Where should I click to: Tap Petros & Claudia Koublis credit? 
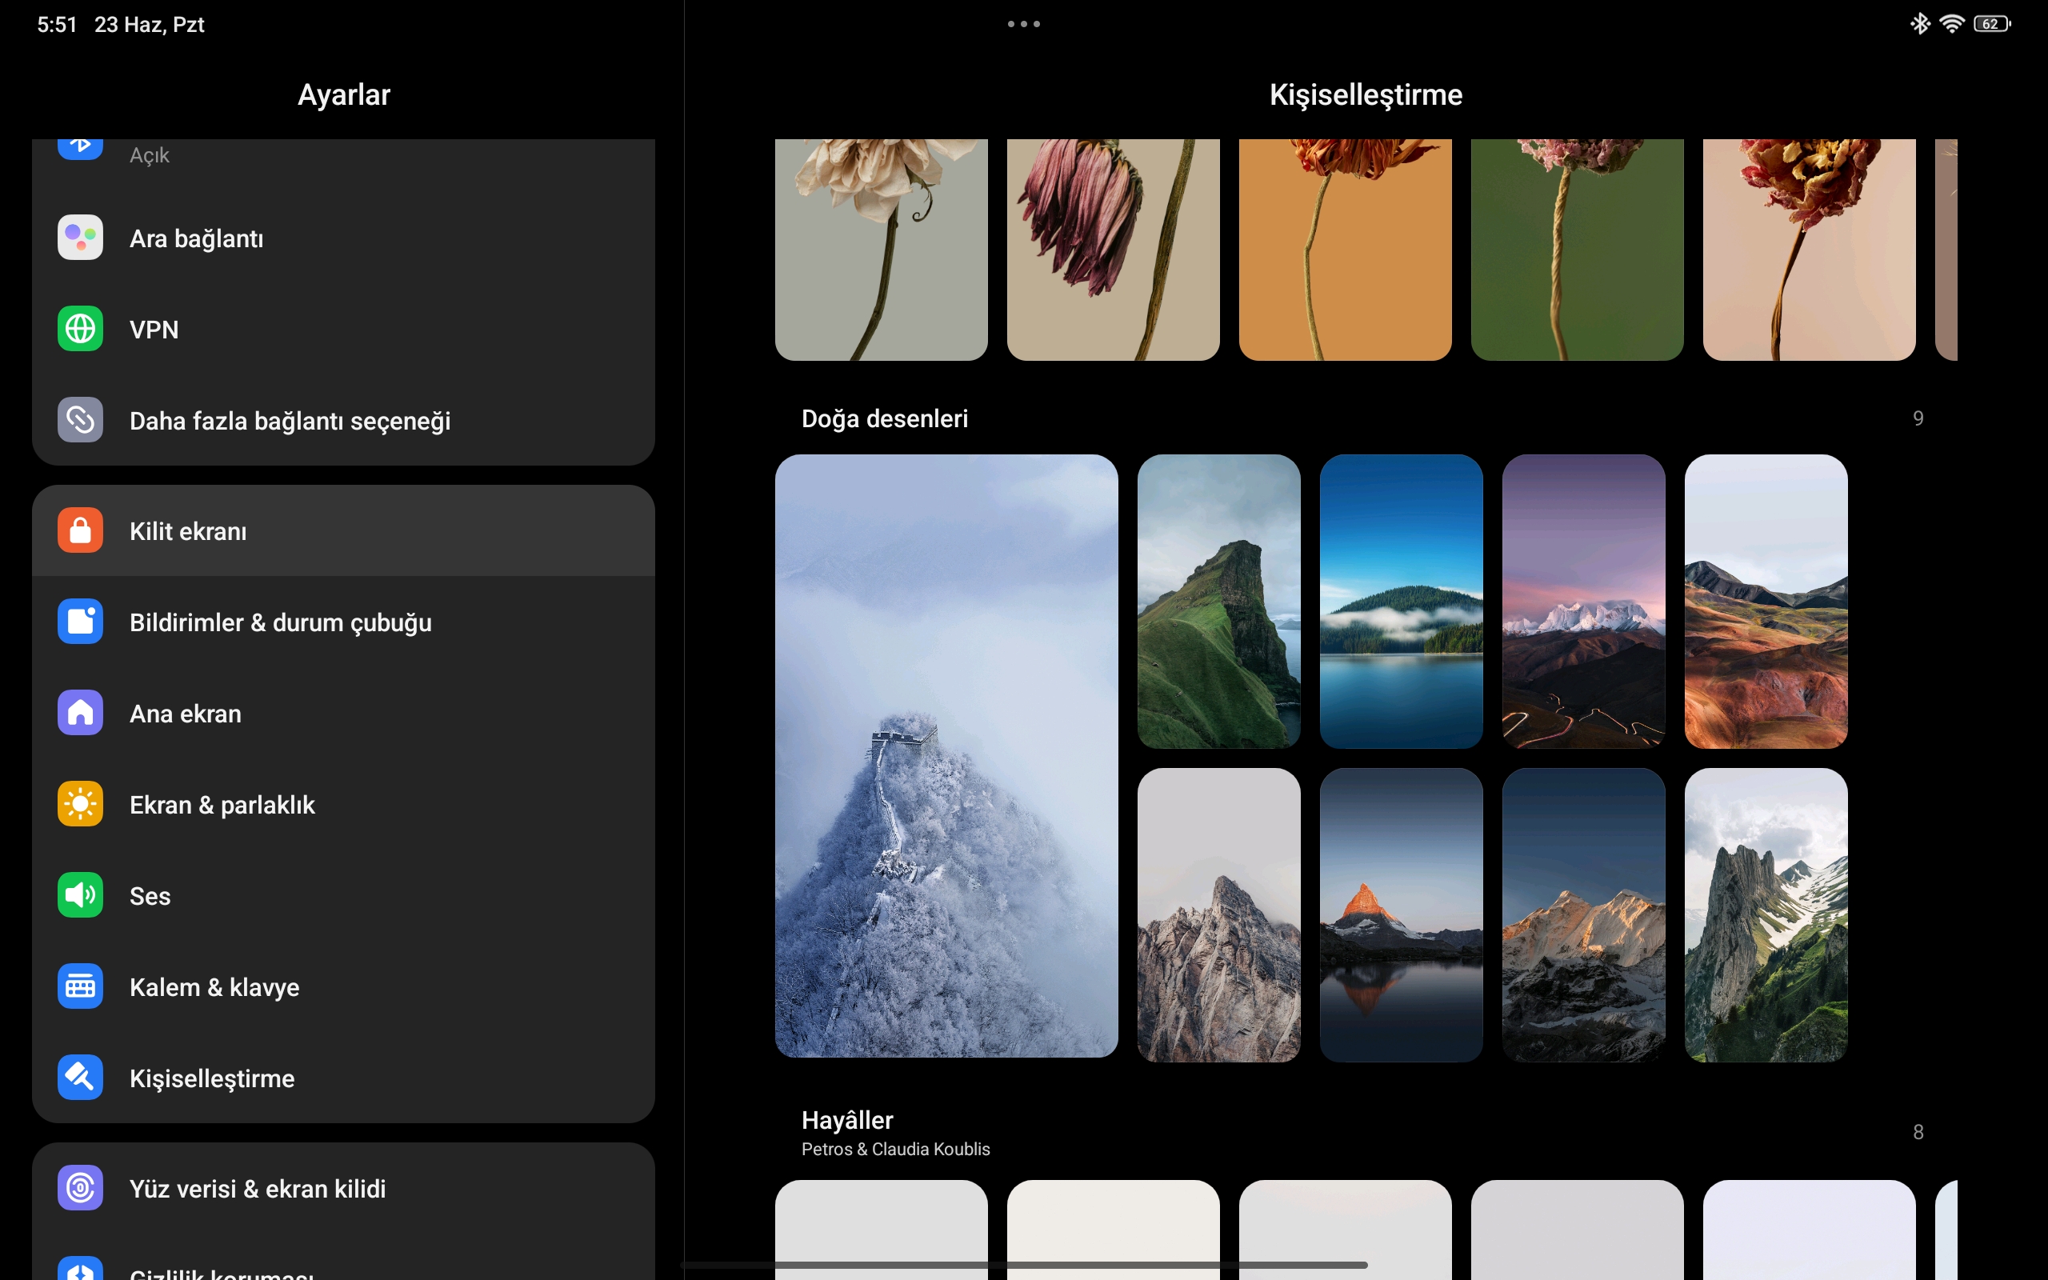coord(895,1149)
